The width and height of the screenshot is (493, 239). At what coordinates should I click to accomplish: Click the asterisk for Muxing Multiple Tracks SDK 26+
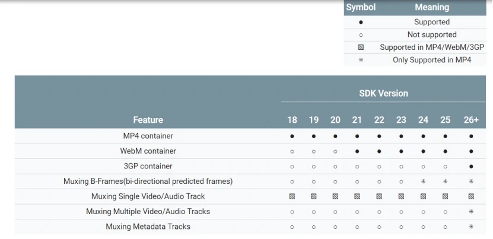pyautogui.click(x=471, y=212)
